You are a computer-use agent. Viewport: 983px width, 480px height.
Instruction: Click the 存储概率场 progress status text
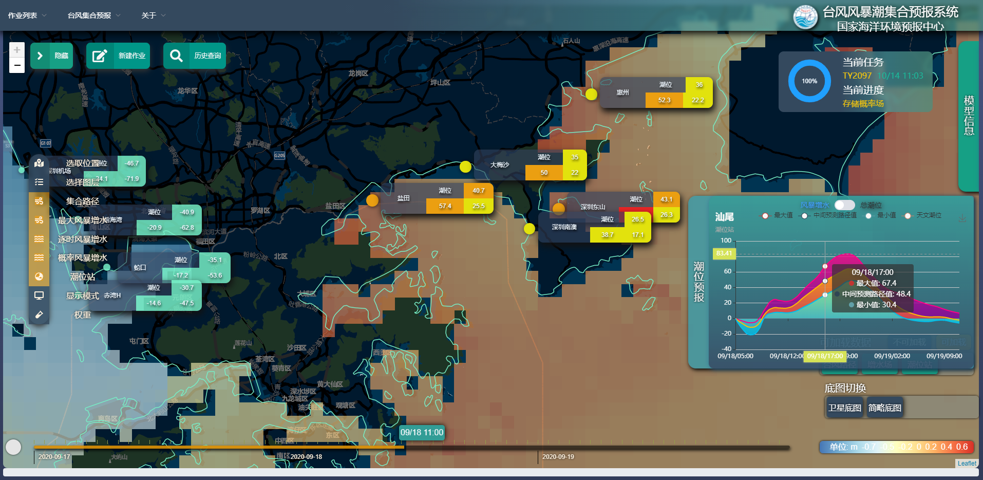[863, 103]
